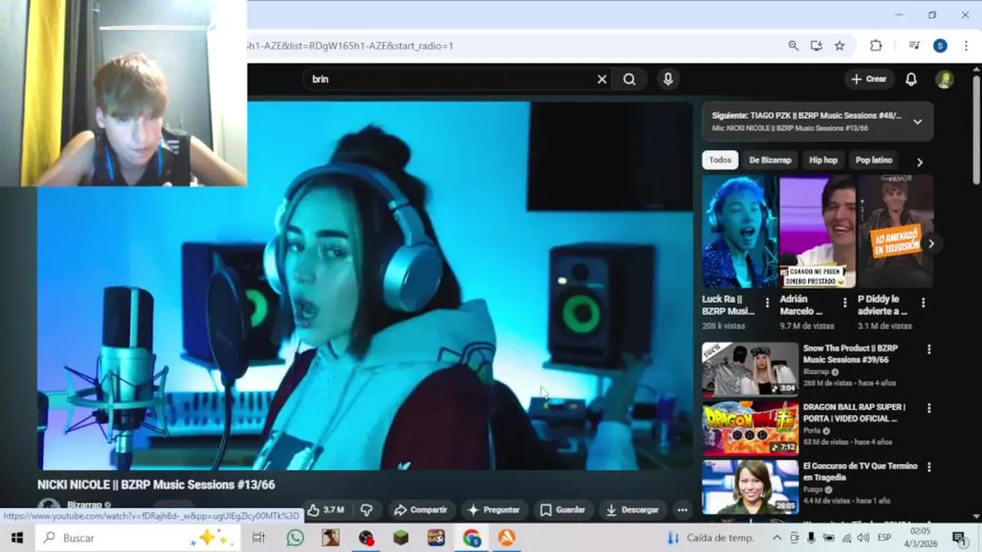This screenshot has width=982, height=552.
Task: Click the Caída de temp. weather widget
Action: click(x=710, y=538)
